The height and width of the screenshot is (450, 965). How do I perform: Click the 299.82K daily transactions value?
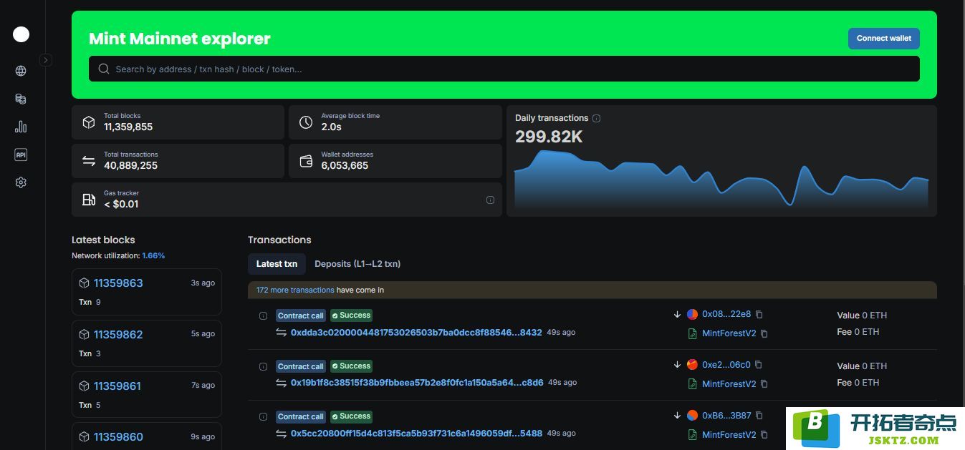click(x=549, y=137)
